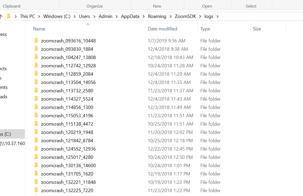
Task: Click folder icon of zoomcrash_115053_4196
Action: [36, 115]
